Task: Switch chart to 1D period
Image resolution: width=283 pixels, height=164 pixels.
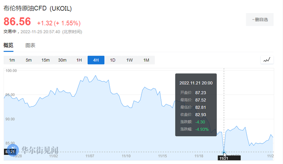Action: coord(113,60)
